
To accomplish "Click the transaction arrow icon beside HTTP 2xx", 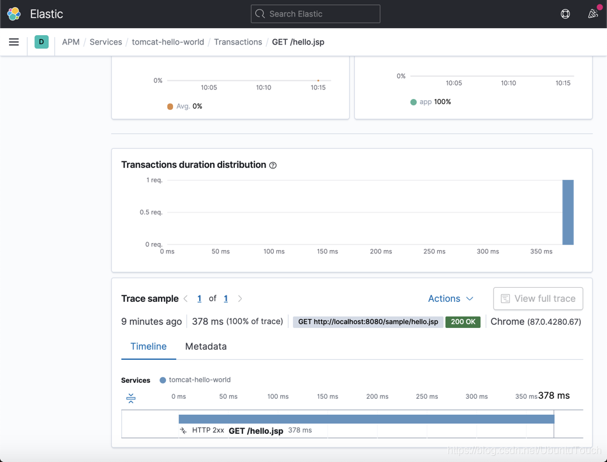I will 183,430.
